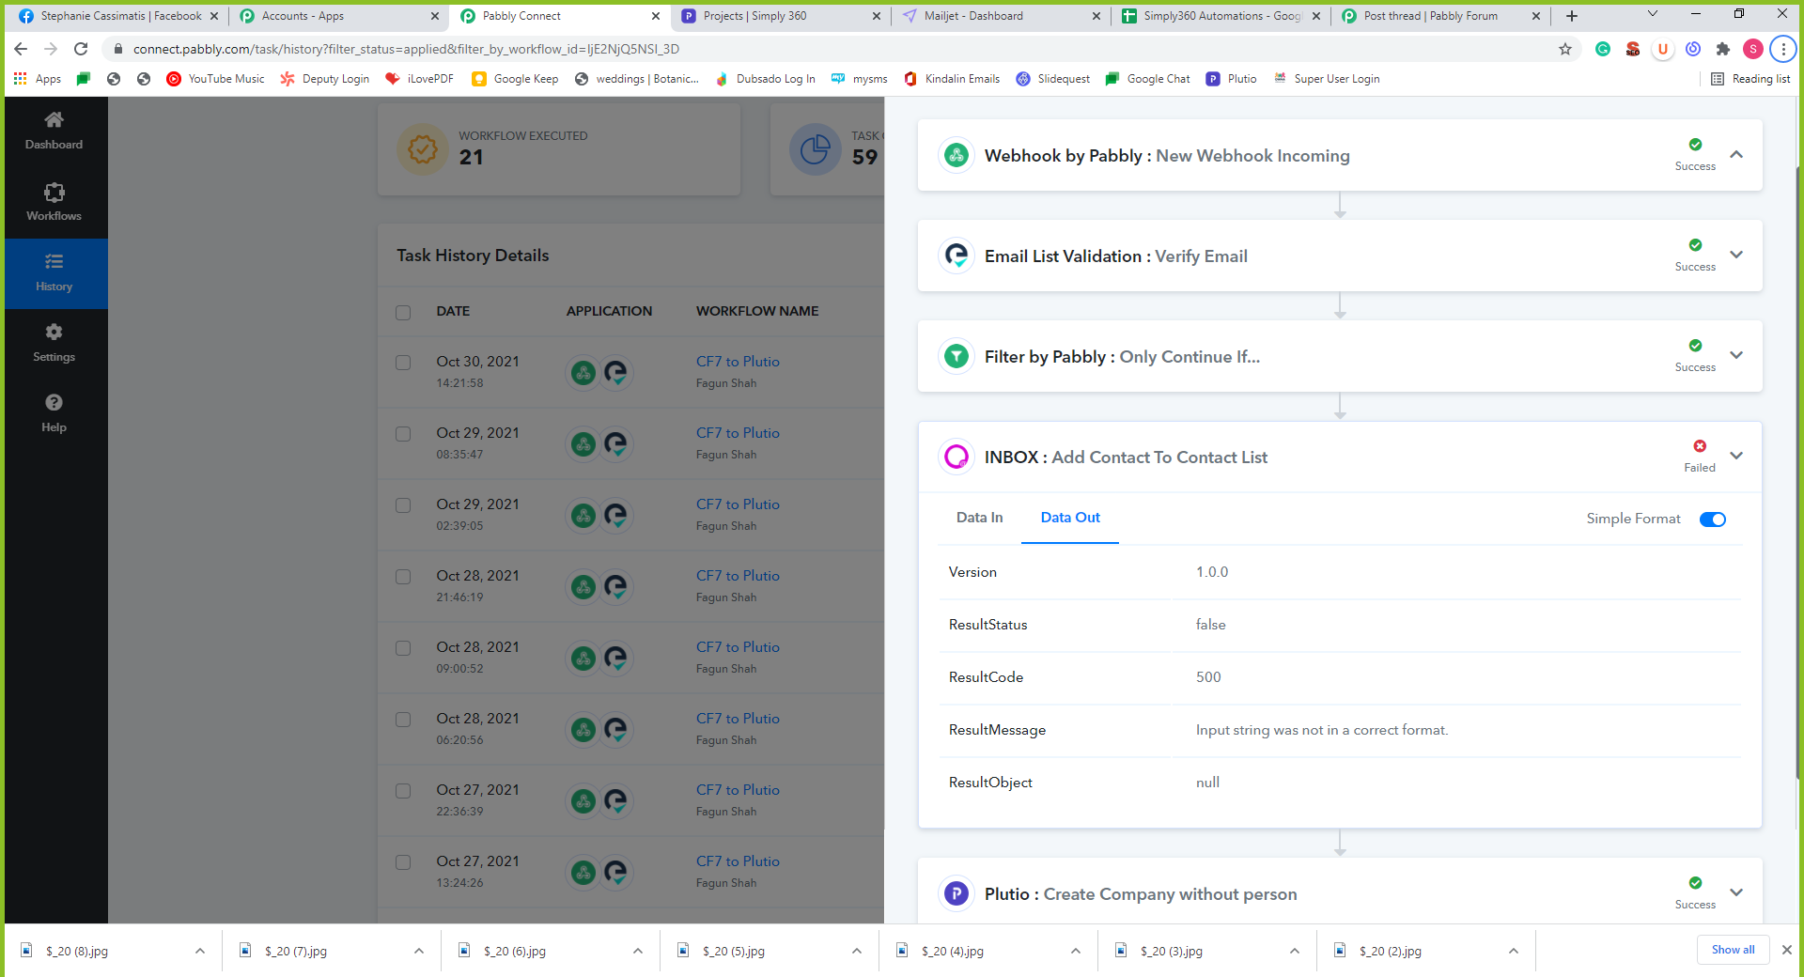1804x977 pixels.
Task: Open CF7 to Plutio workflow from Oct 30
Action: pyautogui.click(x=738, y=362)
